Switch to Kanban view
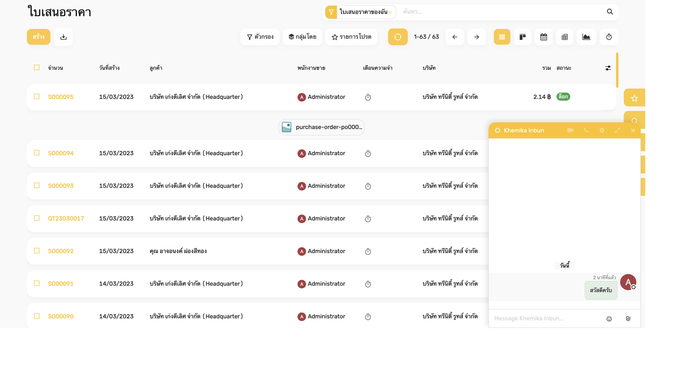Image resolution: width=677 pixels, height=380 pixels. (522, 37)
